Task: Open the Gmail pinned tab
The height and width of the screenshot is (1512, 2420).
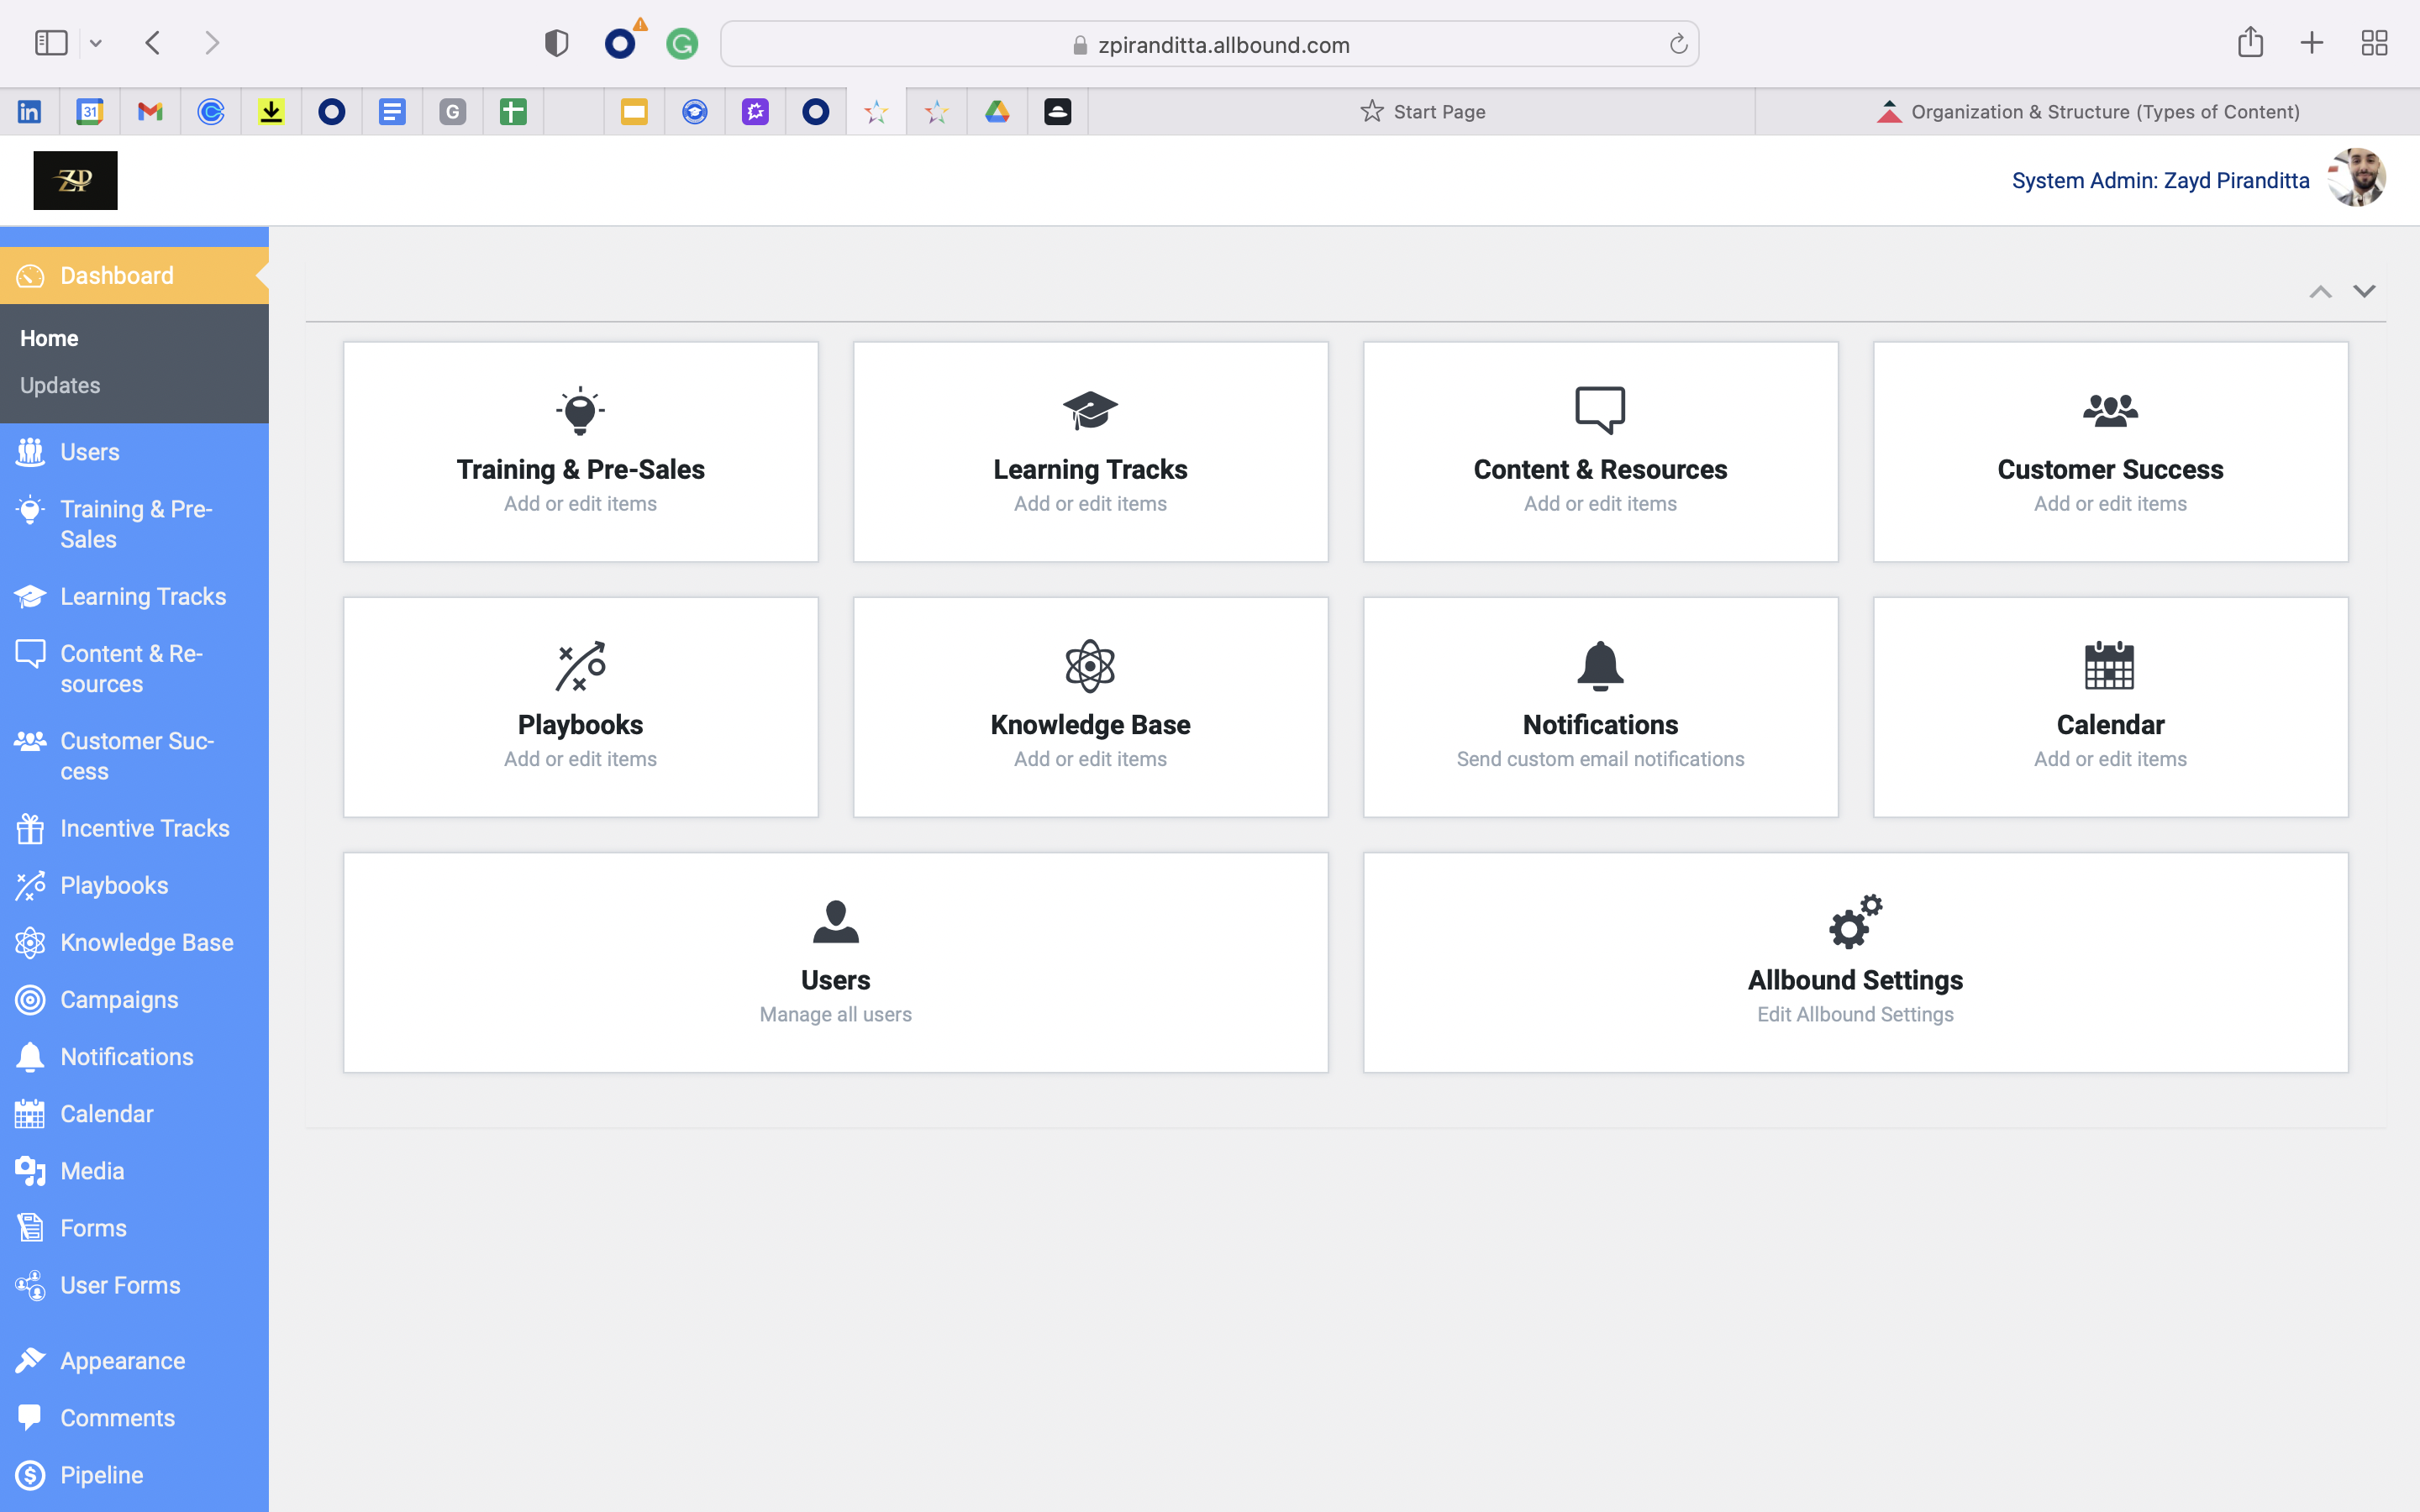Action: (150, 112)
